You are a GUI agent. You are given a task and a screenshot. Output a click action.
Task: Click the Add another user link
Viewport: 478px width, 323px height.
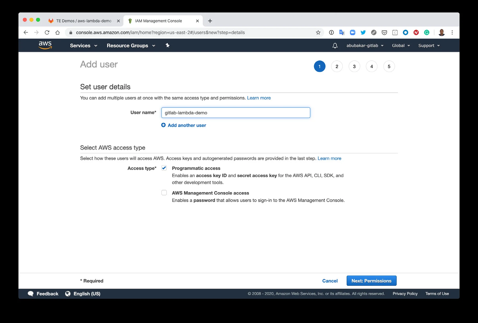tap(187, 125)
